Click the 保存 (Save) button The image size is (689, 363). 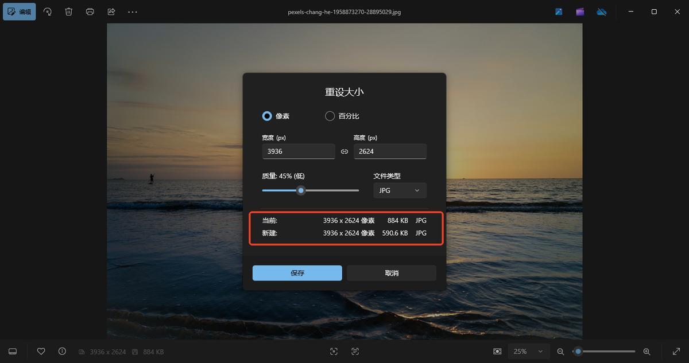click(297, 273)
